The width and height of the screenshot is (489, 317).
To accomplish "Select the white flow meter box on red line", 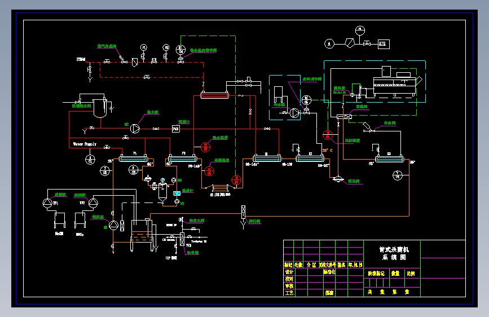I will [176, 129].
